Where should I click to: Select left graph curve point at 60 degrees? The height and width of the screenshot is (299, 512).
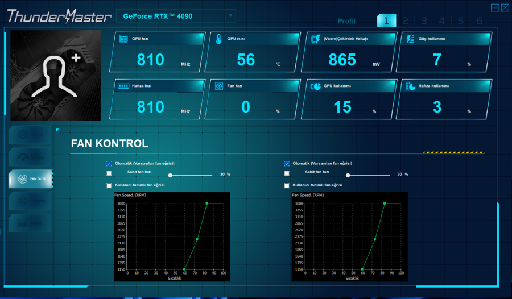tap(184, 269)
